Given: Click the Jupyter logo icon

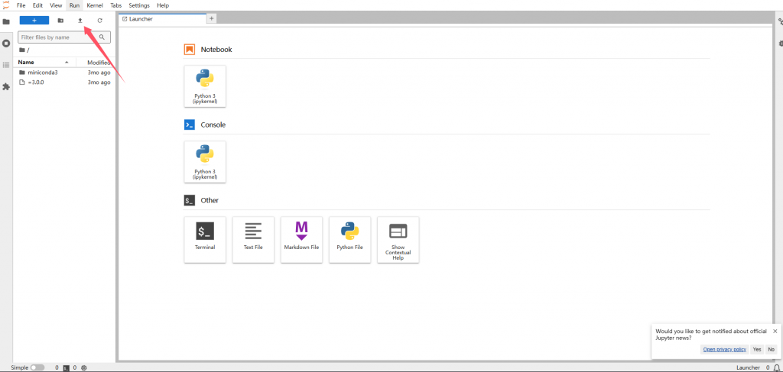Looking at the screenshot, I should pos(6,5).
